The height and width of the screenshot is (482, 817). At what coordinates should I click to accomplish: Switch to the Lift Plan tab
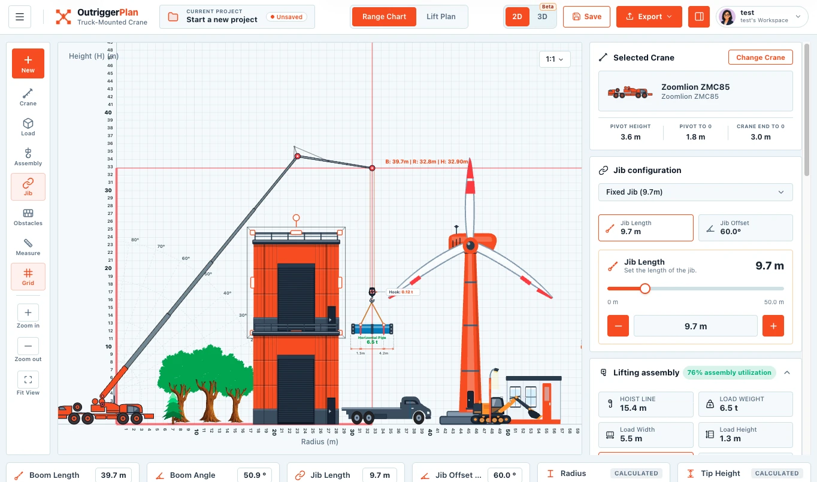pos(441,17)
